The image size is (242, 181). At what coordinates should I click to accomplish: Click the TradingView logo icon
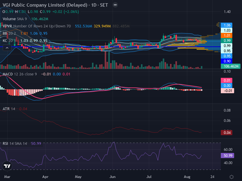(x=7, y=166)
